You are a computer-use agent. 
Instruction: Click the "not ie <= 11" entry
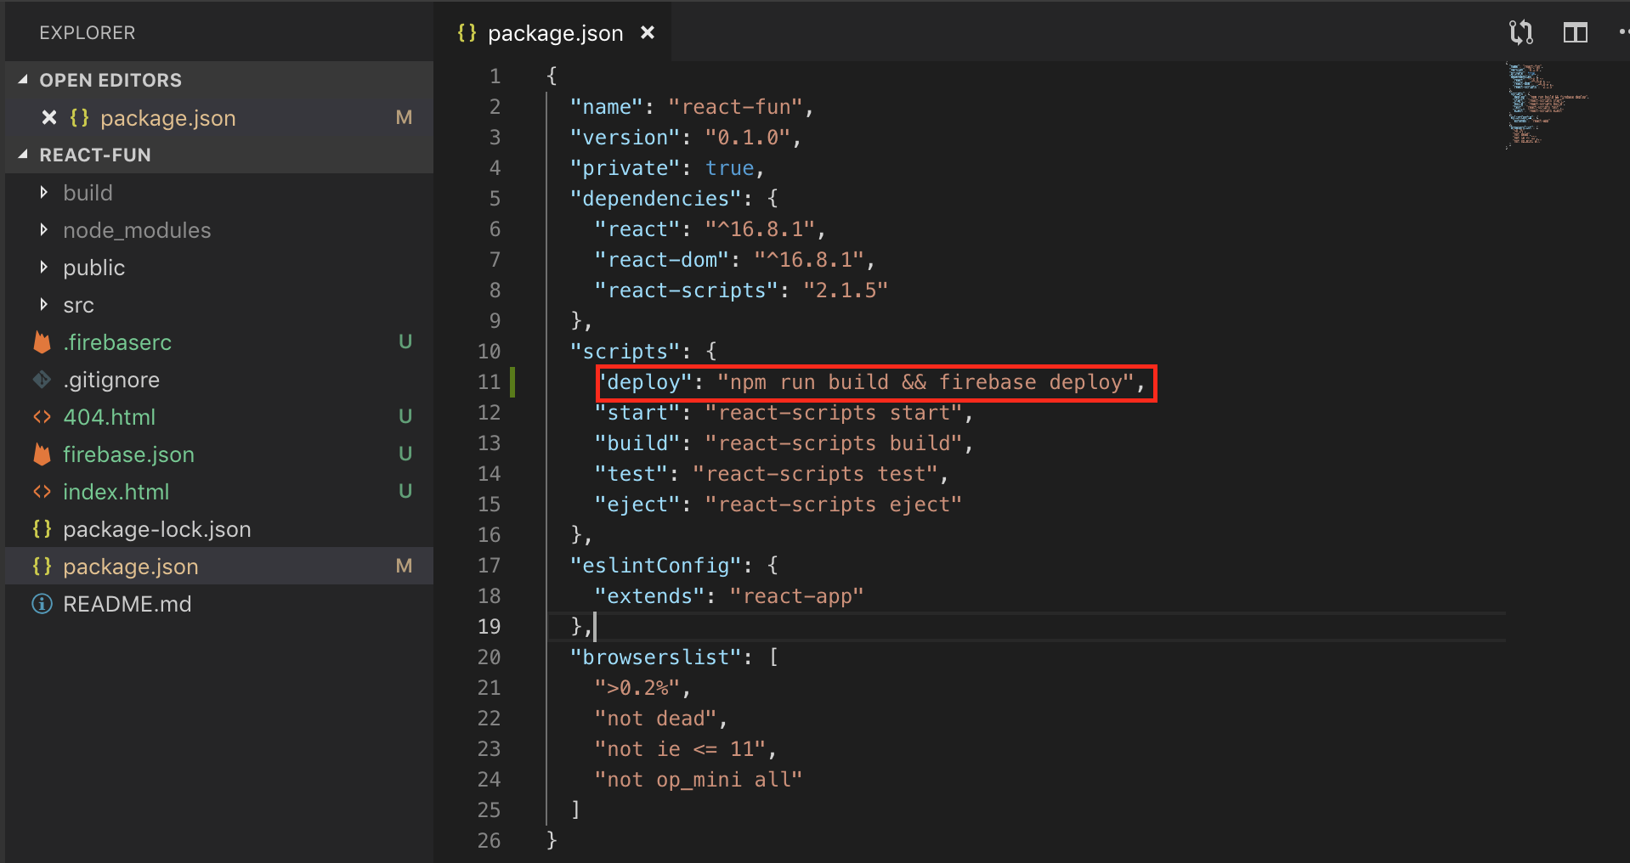click(680, 749)
